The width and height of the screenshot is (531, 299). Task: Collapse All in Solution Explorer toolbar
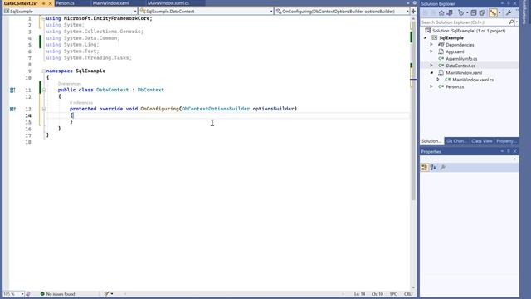(x=474, y=13)
